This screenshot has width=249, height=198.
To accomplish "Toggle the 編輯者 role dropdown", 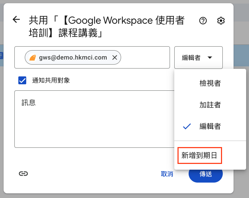I will click(x=198, y=57).
